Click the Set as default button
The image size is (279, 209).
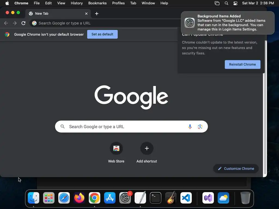102,34
